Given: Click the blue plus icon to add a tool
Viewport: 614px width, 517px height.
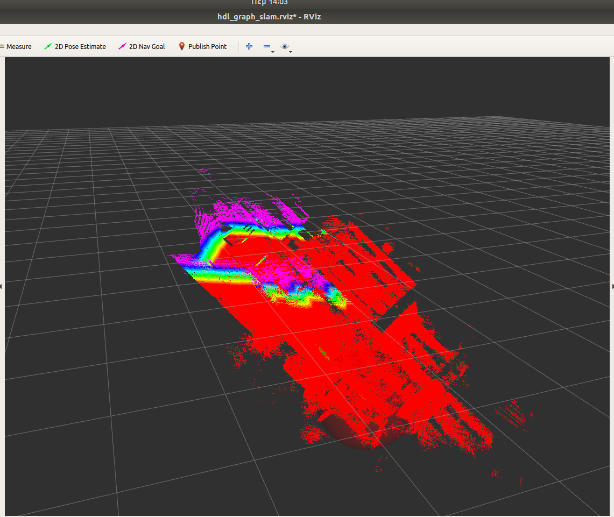Looking at the screenshot, I should coord(249,46).
